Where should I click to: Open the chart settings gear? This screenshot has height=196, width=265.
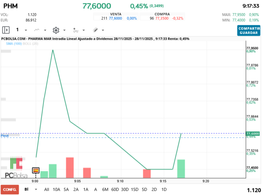tap(56, 30)
